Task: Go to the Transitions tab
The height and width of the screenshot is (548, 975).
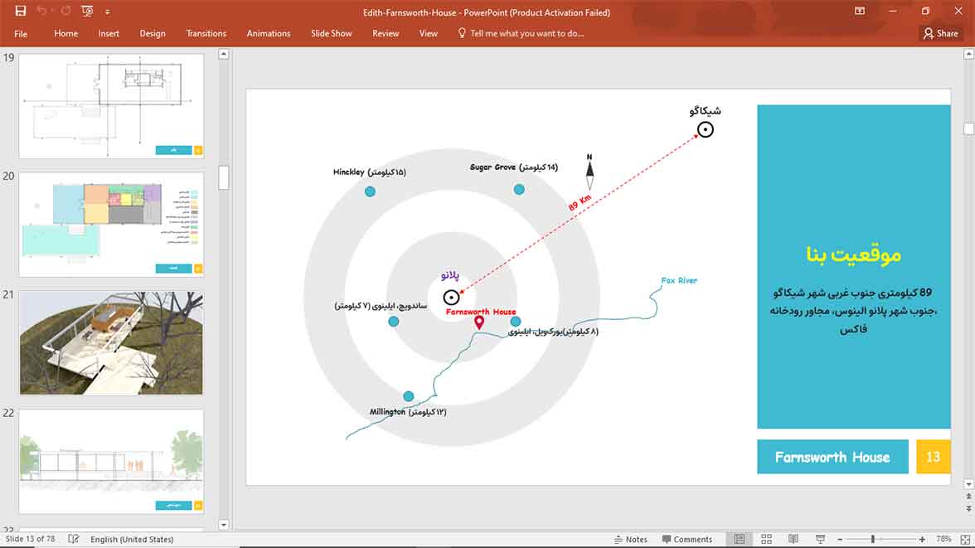Action: point(206,34)
